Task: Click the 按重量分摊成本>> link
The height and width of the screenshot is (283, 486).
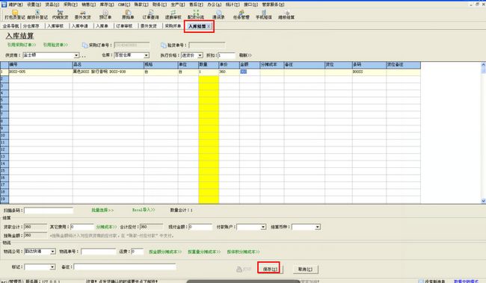Action: click(204, 252)
